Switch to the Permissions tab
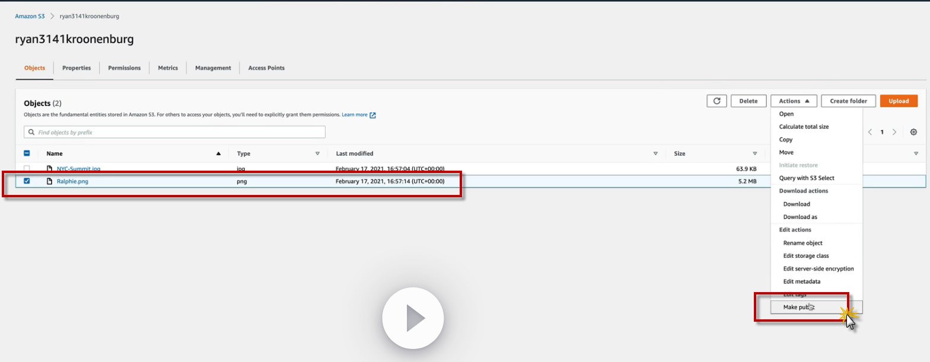The height and width of the screenshot is (362, 930). pos(125,68)
